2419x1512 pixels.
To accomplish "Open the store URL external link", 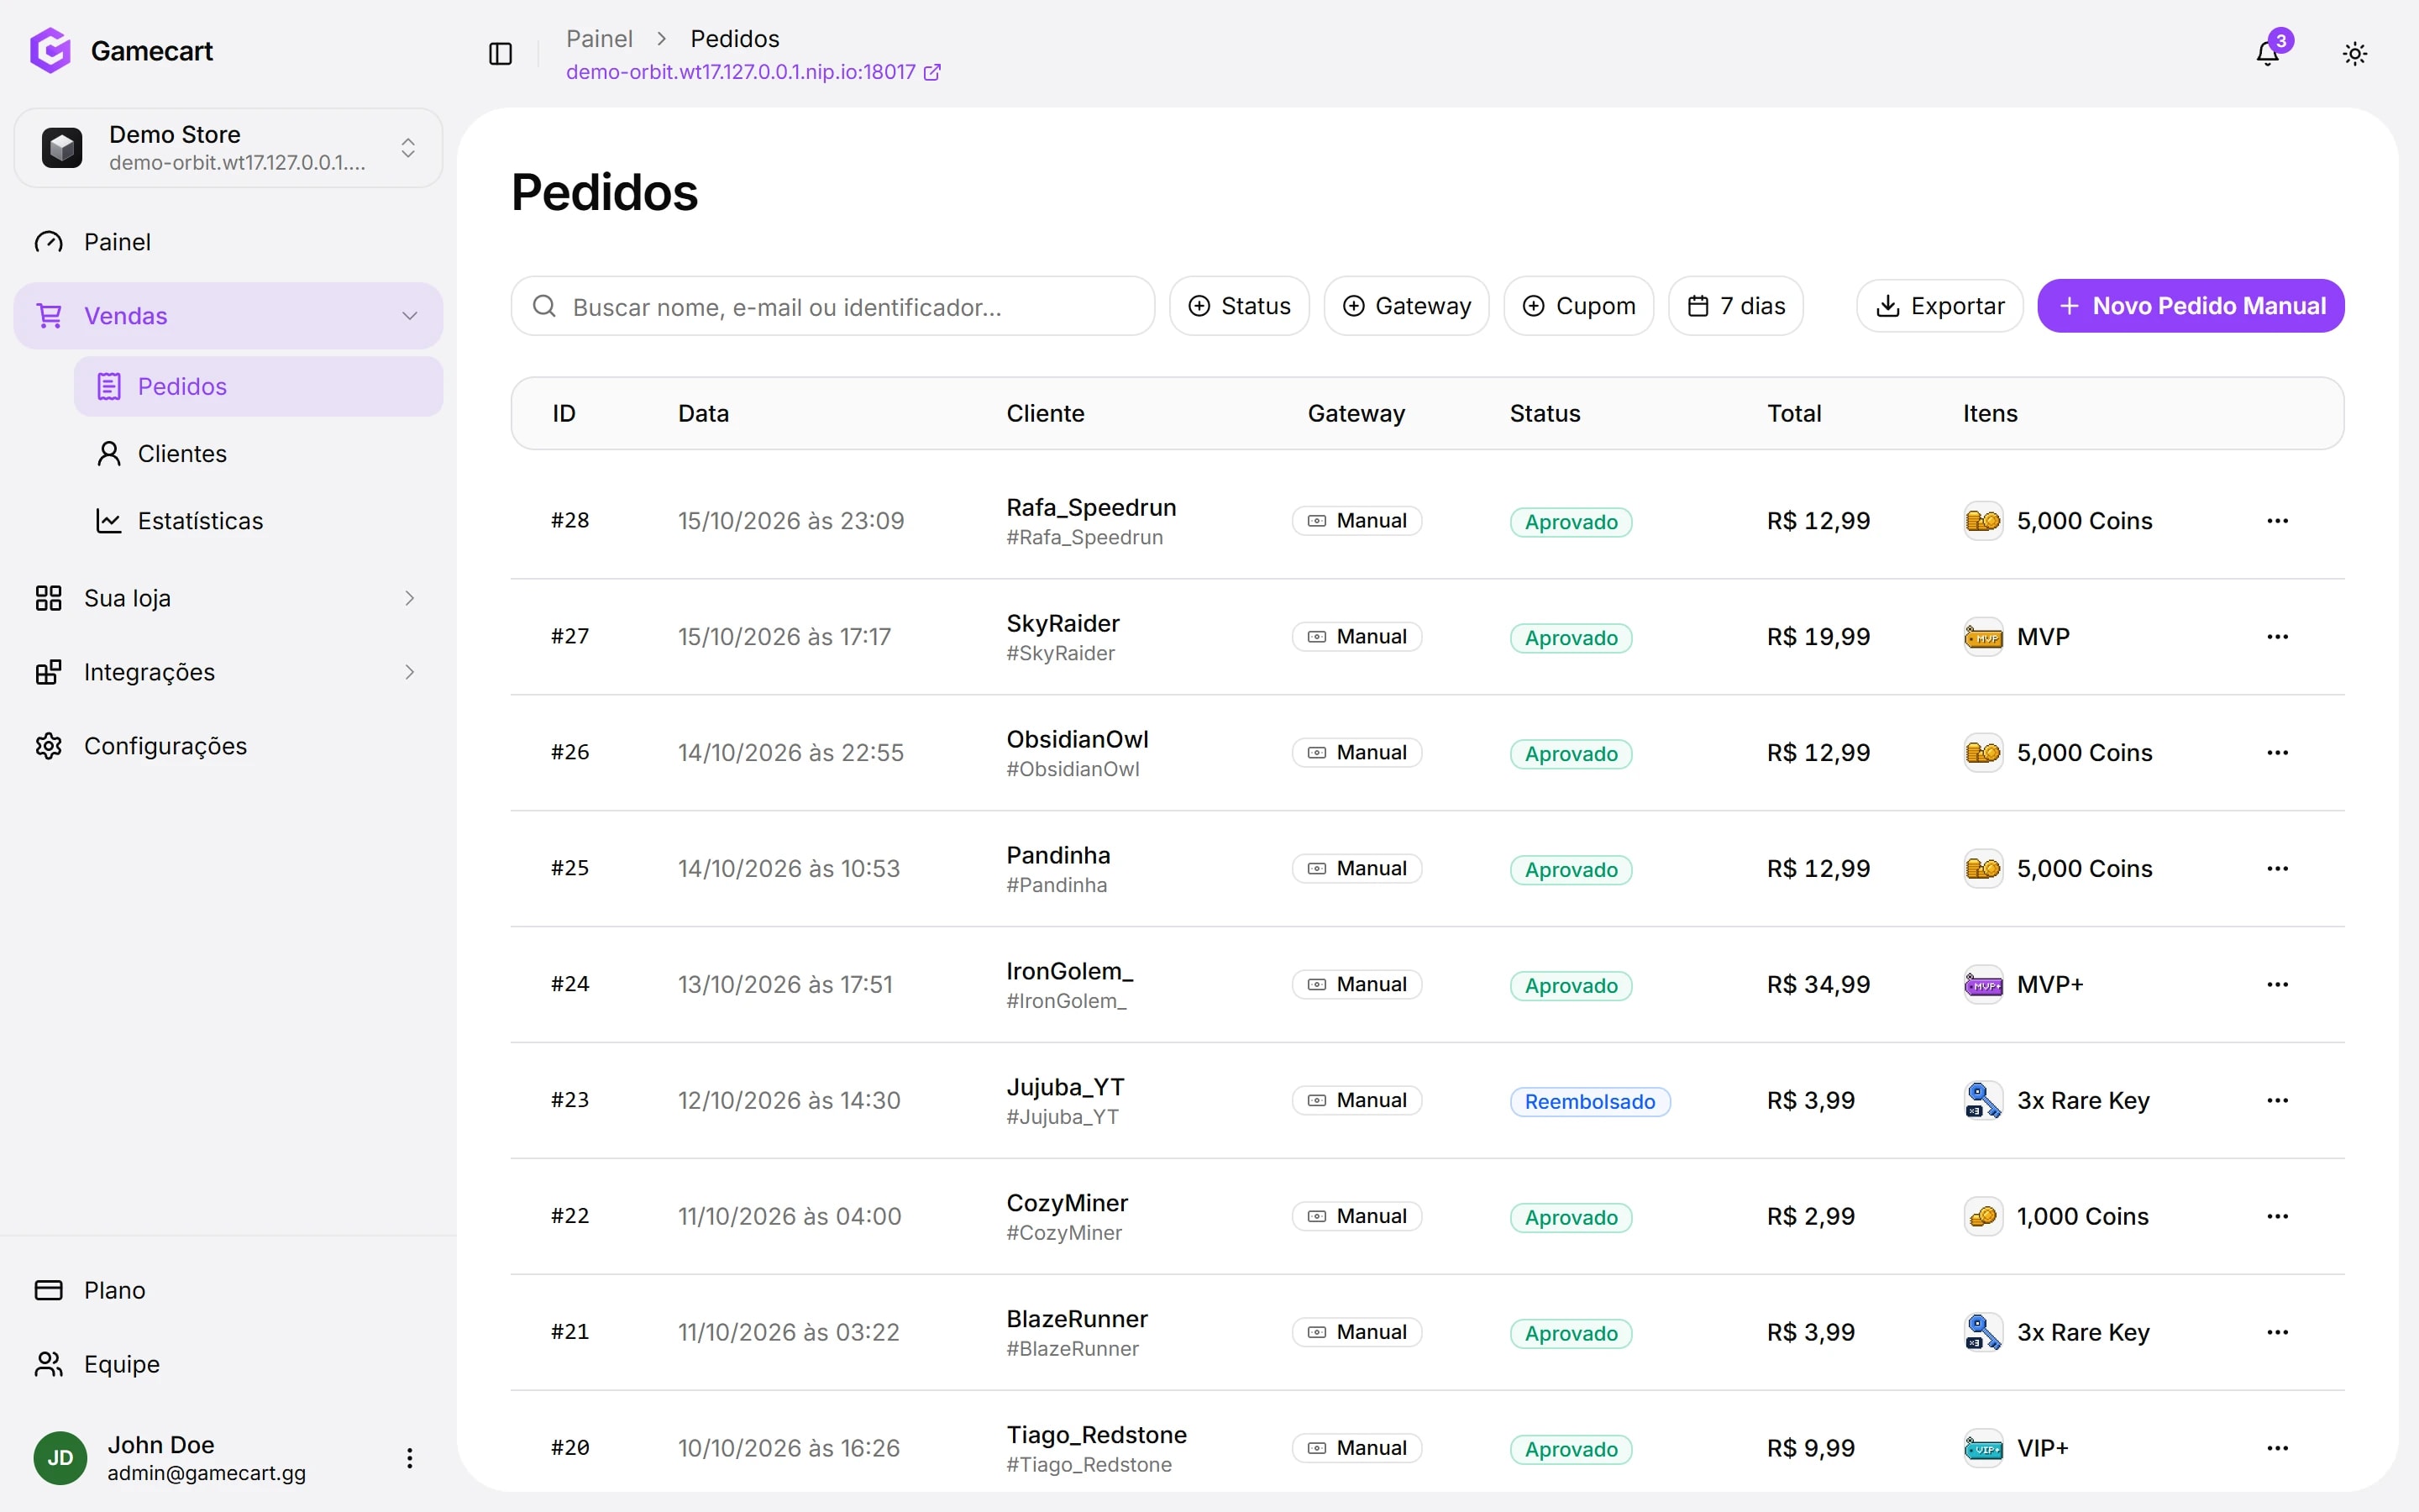I will (753, 72).
